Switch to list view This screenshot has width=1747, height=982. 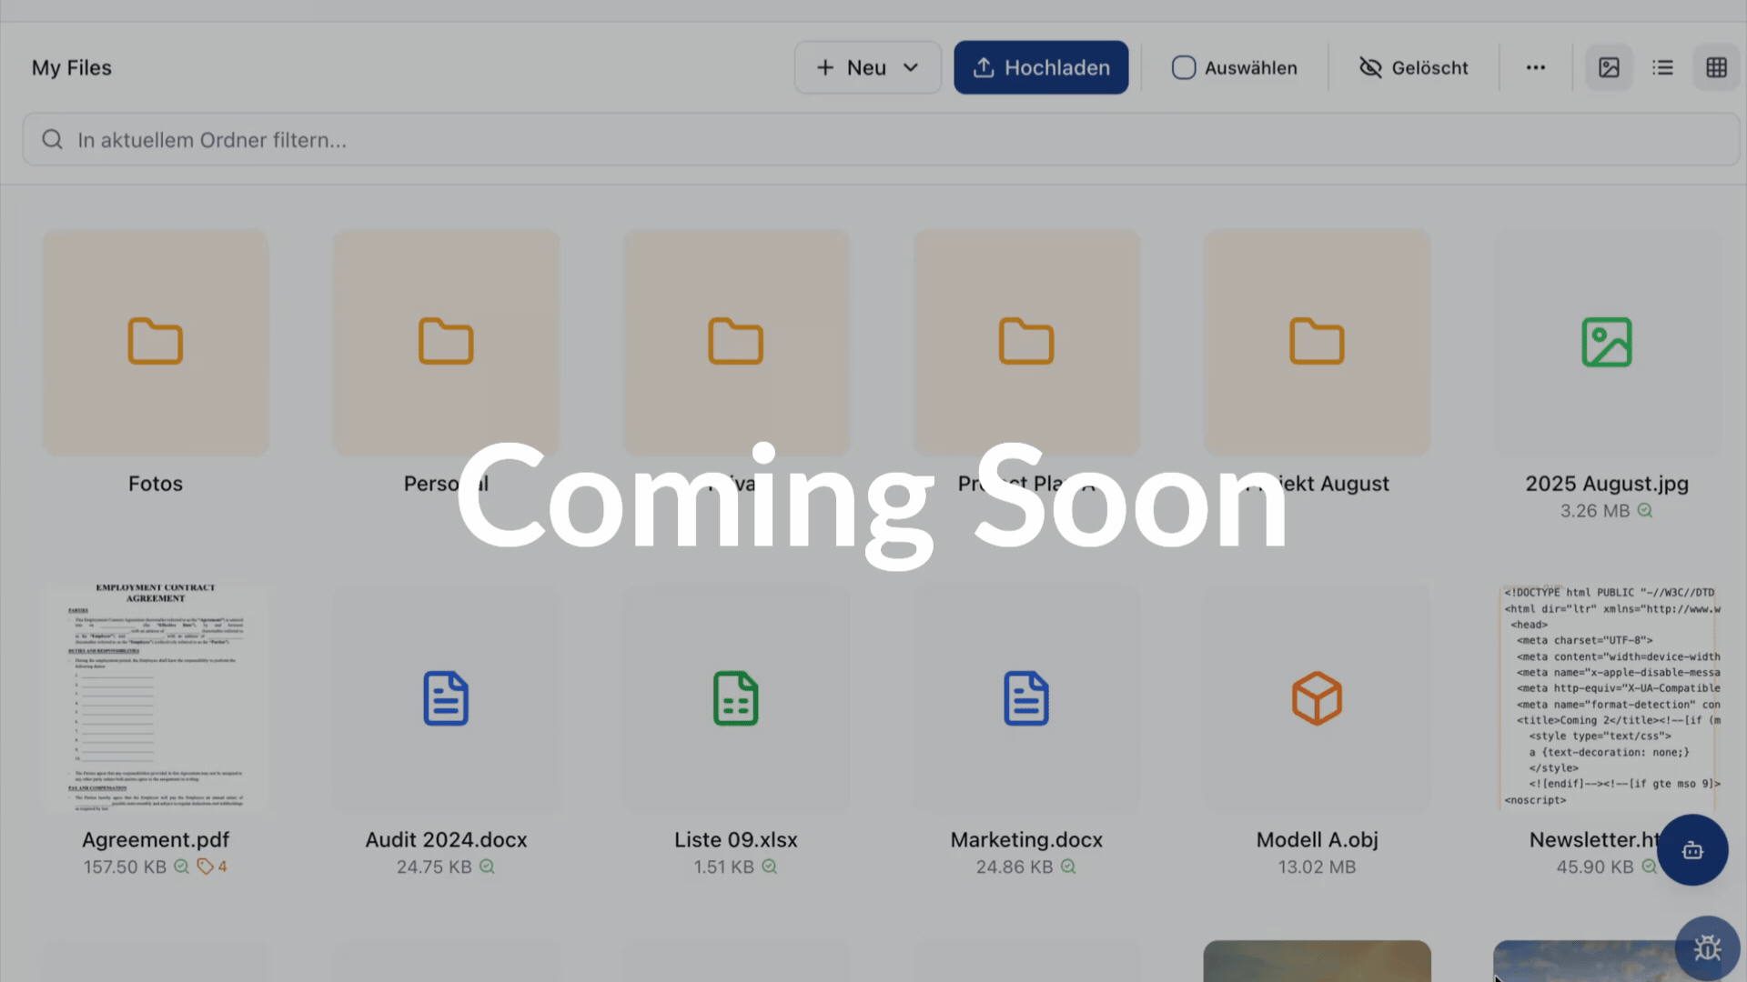1662,68
